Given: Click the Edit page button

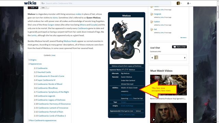Looking at the screenshot, I should pos(31,8).
